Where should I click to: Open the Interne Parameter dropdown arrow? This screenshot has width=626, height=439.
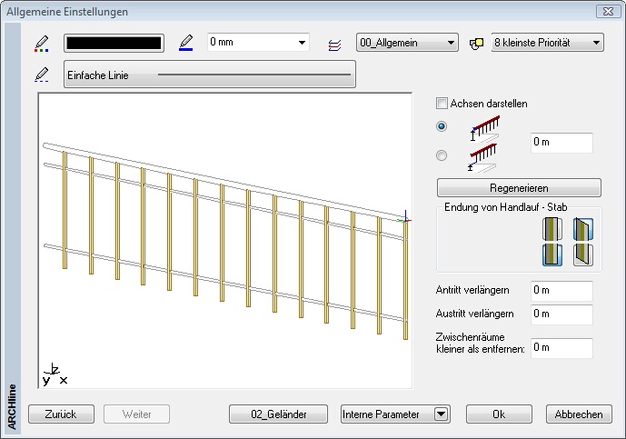[x=442, y=414]
